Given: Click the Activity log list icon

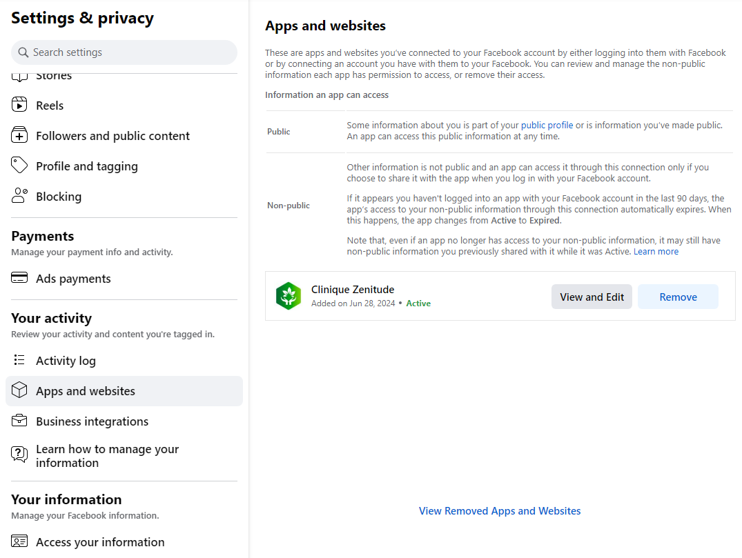Looking at the screenshot, I should [19, 361].
